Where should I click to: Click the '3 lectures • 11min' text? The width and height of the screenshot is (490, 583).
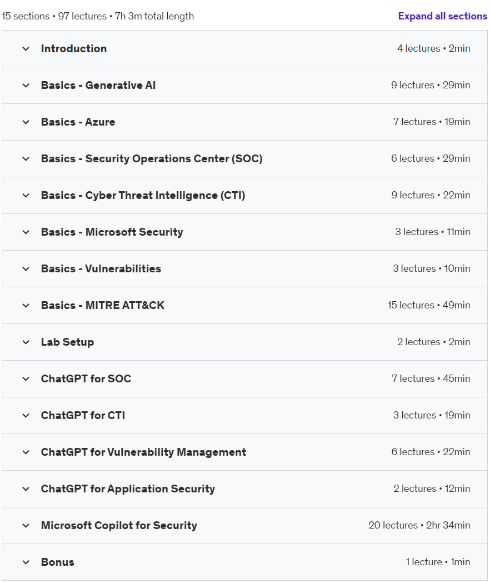(433, 232)
